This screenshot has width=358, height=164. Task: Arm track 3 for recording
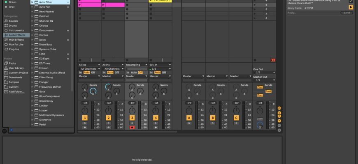tap(132, 128)
